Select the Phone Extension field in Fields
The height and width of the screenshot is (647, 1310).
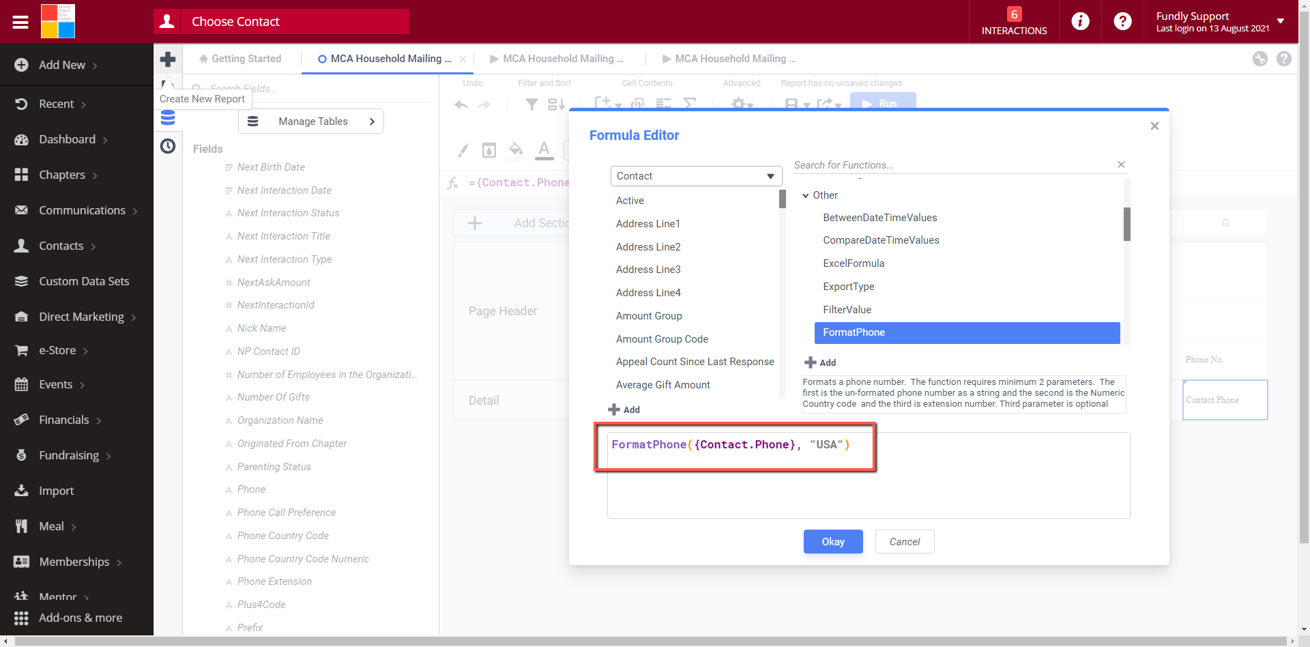274,581
